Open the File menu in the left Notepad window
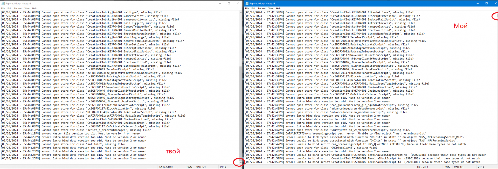The width and height of the screenshot is (498, 169). pyautogui.click(x=3, y=9)
